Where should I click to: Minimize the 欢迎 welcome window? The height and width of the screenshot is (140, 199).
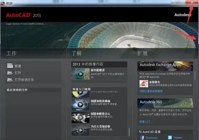coord(175,2)
